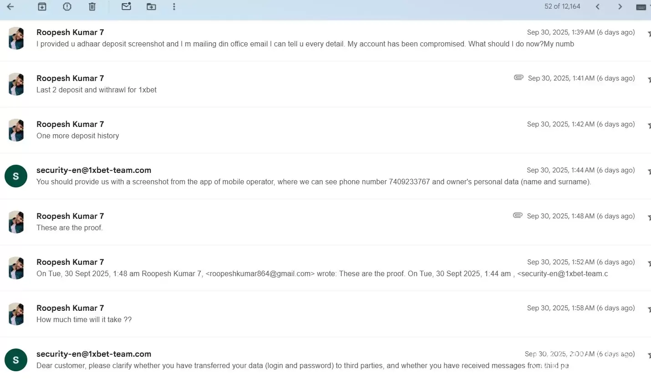Report this conversation as spam
Screen dimensions: 651x379
[67, 7]
